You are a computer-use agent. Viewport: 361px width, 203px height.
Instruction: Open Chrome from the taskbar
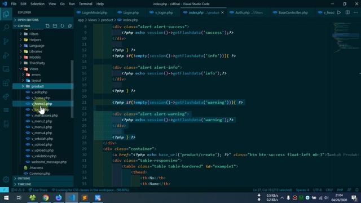tap(46, 198)
